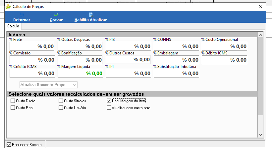The height and width of the screenshot is (152, 272).
Task: Toggle the Recuperar Sempre checkbox
Action: (x=9, y=144)
